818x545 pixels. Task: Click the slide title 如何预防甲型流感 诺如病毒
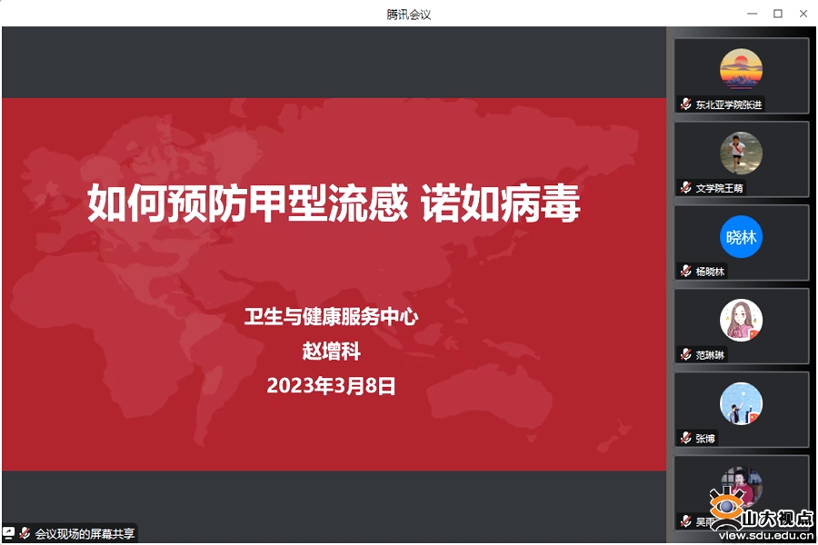click(334, 203)
